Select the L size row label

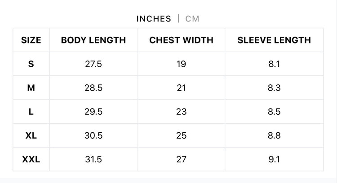pyautogui.click(x=31, y=112)
